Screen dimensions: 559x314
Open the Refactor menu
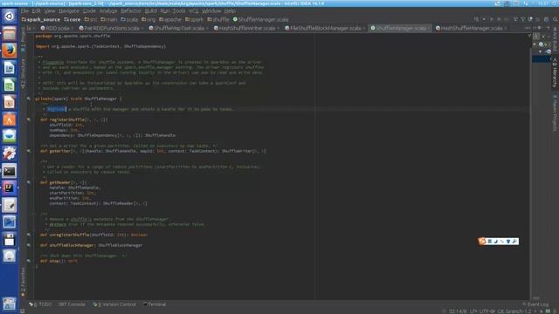pyautogui.click(x=131, y=11)
